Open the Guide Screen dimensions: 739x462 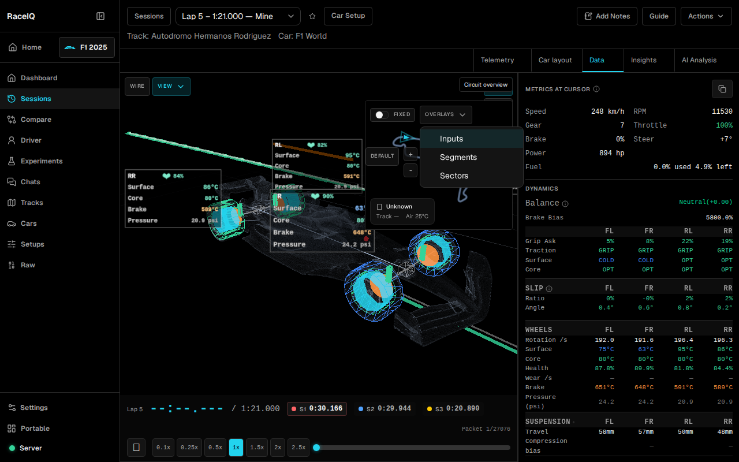pyautogui.click(x=659, y=16)
